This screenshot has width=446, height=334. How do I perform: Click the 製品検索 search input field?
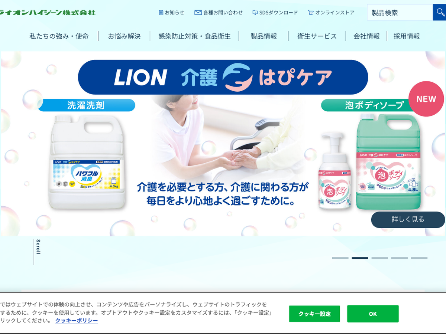pos(400,12)
